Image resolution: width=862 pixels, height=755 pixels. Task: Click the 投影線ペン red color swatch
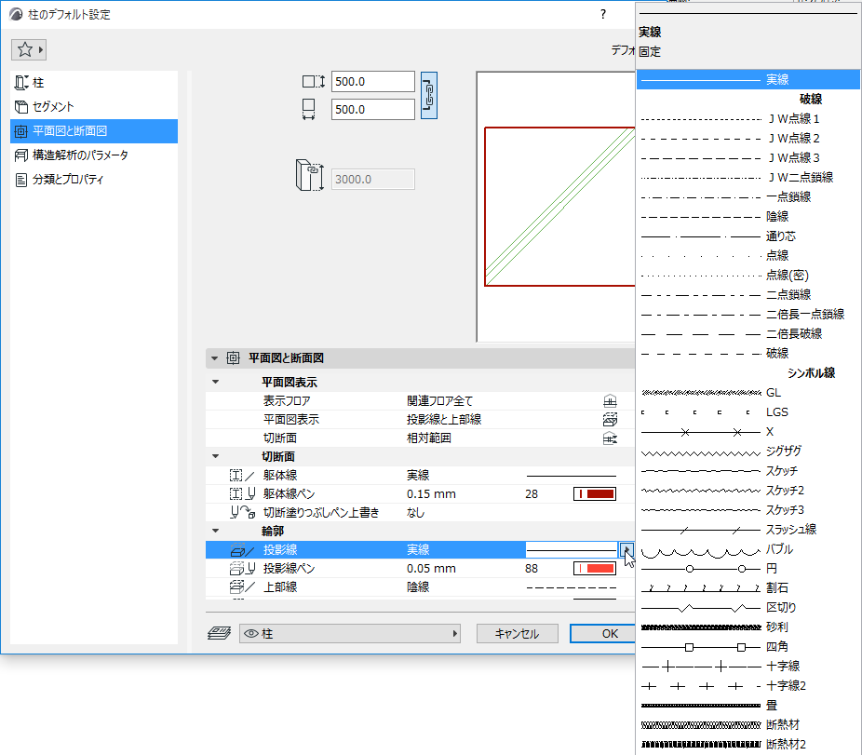(595, 569)
